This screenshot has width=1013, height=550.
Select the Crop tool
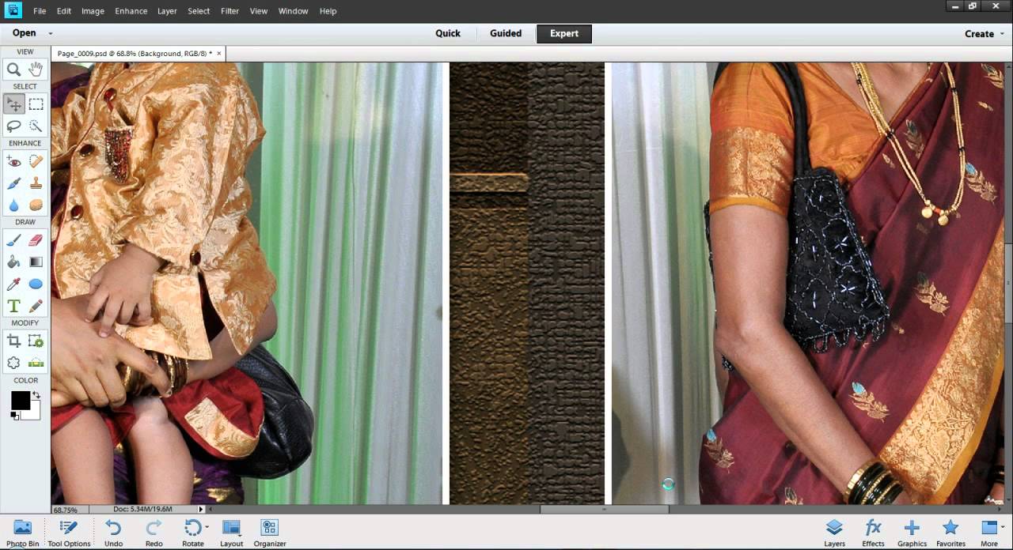pos(13,341)
